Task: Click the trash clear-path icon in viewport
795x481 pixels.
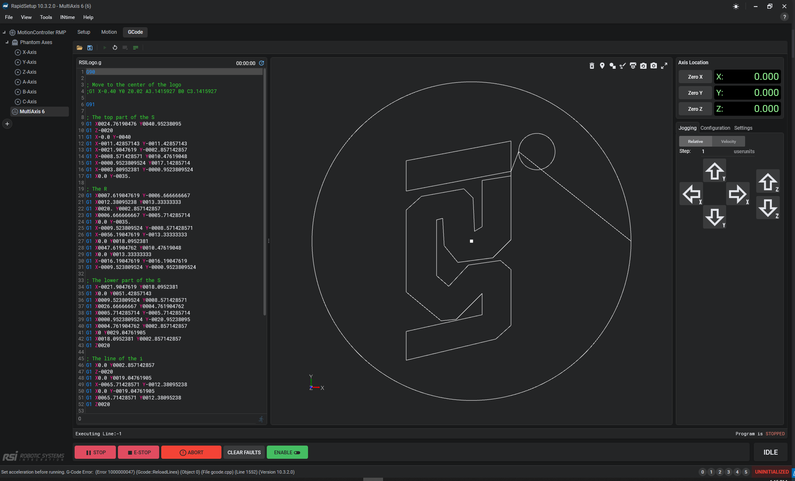Action: (x=592, y=66)
